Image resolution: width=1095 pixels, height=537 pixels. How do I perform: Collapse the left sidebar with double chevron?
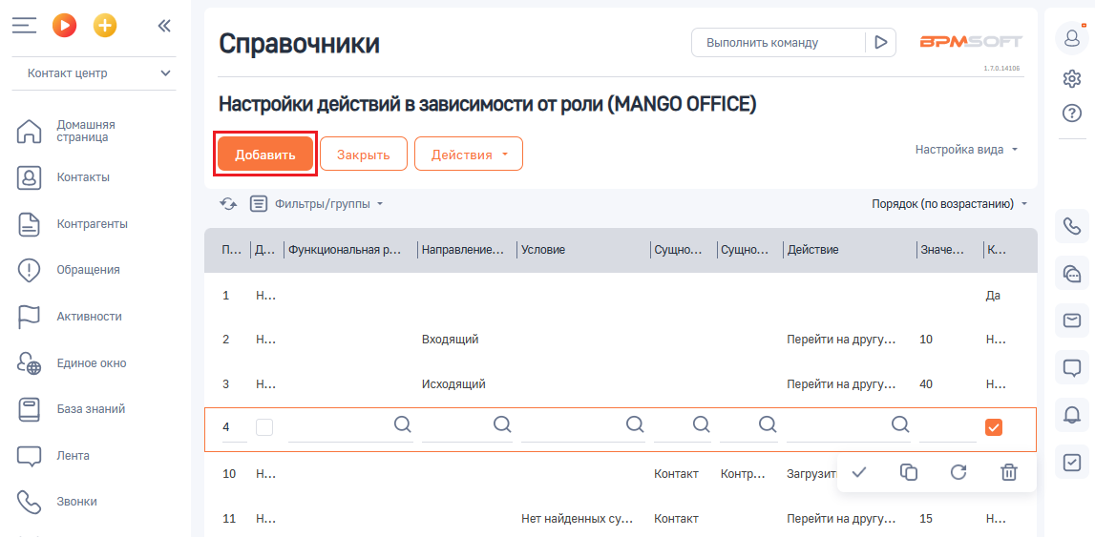(164, 27)
